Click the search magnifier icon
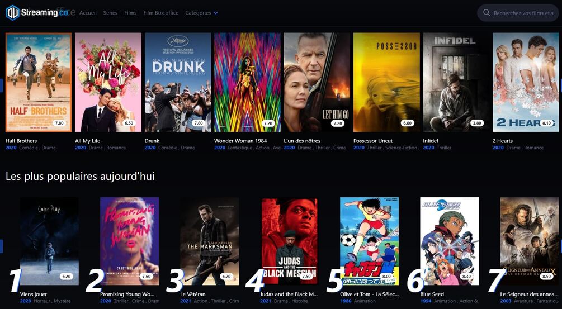This screenshot has width=562, height=309. 487,13
